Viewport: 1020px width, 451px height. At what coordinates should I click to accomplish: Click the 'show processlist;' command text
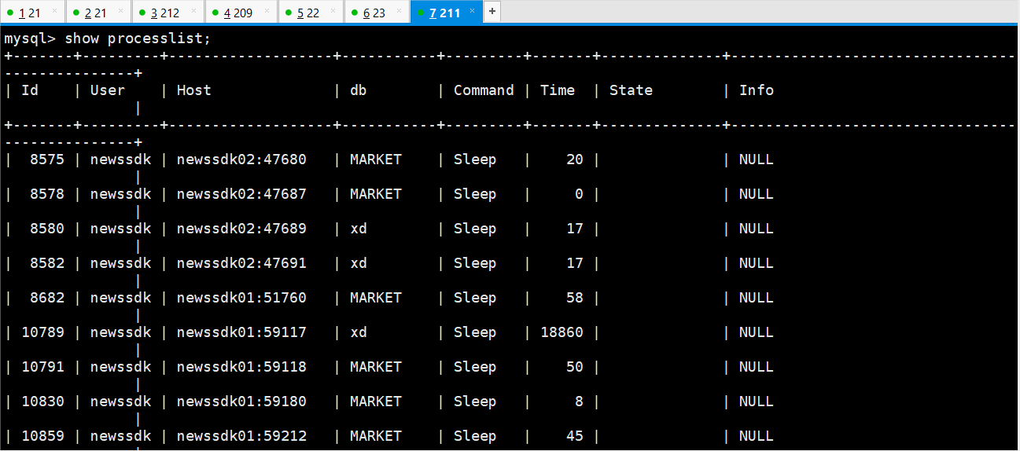pyautogui.click(x=138, y=38)
